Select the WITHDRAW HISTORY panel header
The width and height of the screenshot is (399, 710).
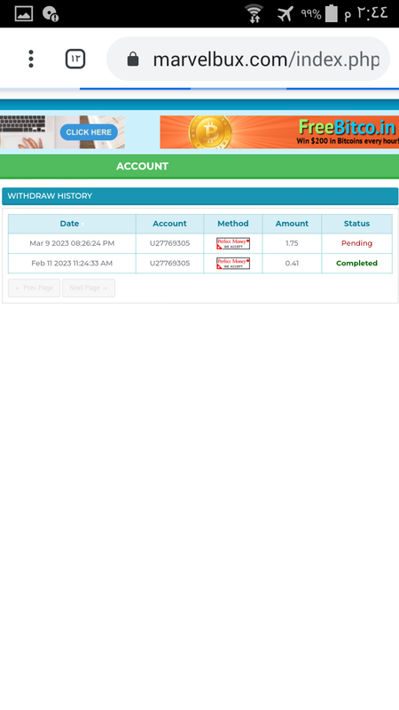(x=200, y=196)
